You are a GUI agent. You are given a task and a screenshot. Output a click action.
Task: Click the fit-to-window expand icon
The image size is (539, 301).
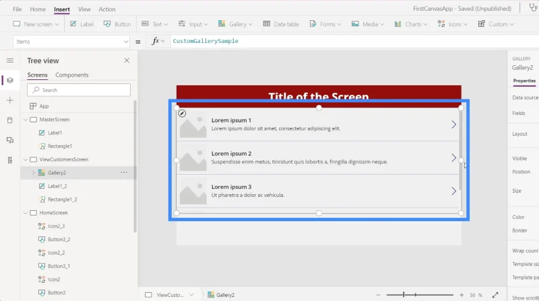point(495,295)
